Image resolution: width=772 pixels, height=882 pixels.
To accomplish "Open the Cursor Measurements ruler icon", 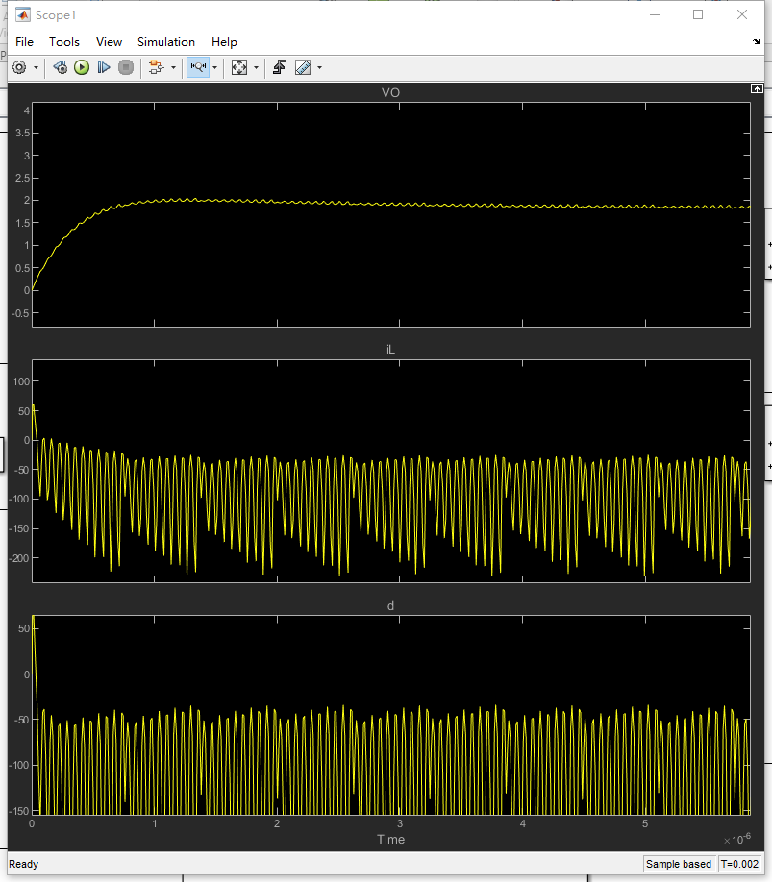I will (x=303, y=67).
